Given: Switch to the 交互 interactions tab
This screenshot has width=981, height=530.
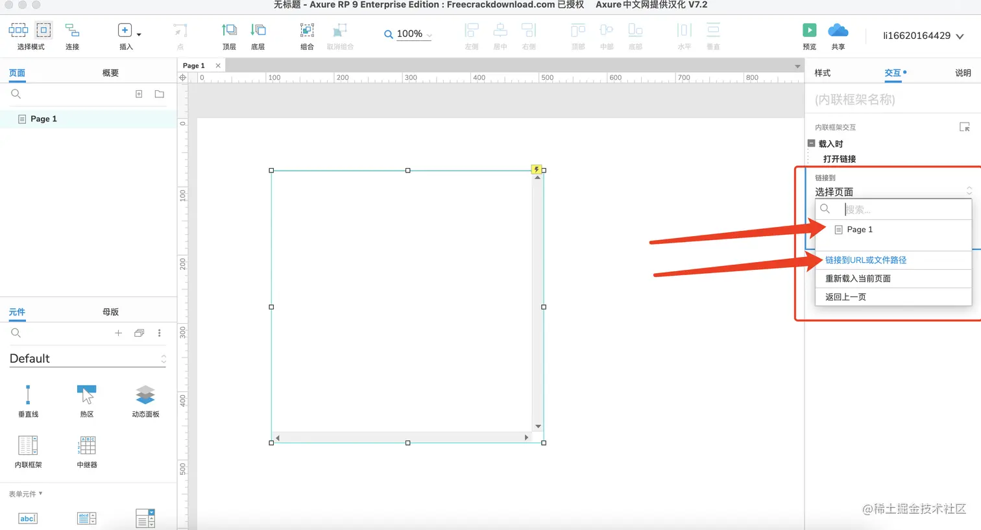Looking at the screenshot, I should coord(893,73).
